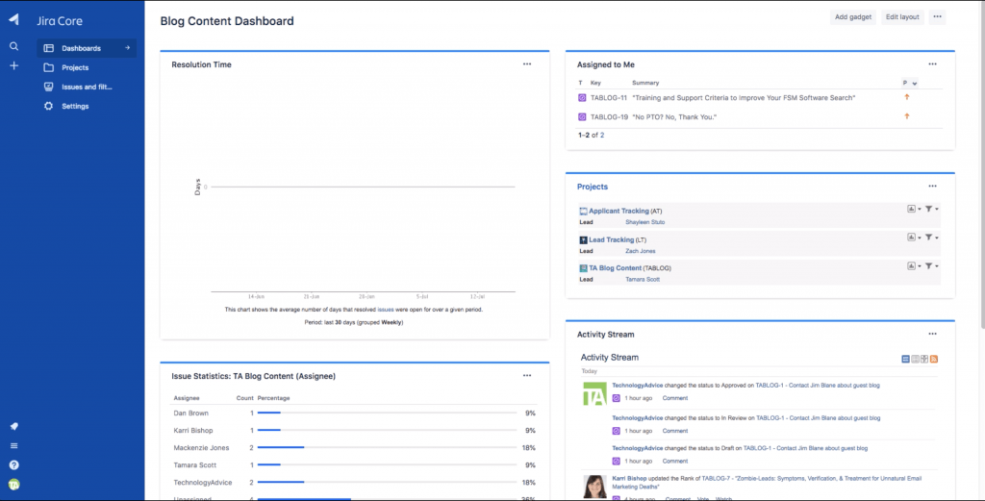The image size is (985, 501).
Task: Click Karri Bishop's avatar photo
Action: 594,487
